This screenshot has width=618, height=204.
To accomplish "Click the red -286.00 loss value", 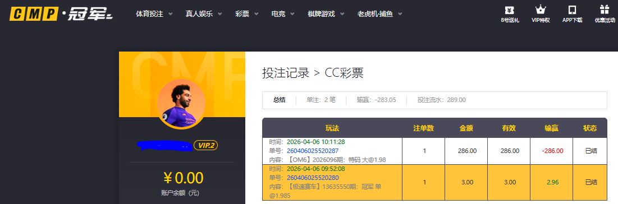I will point(552,151).
